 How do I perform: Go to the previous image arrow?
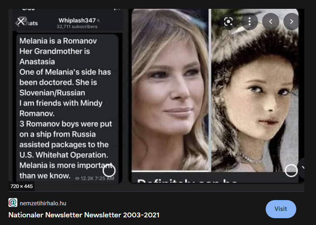[x=271, y=22]
